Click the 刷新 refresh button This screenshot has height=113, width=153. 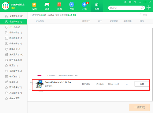[x=143, y=15]
